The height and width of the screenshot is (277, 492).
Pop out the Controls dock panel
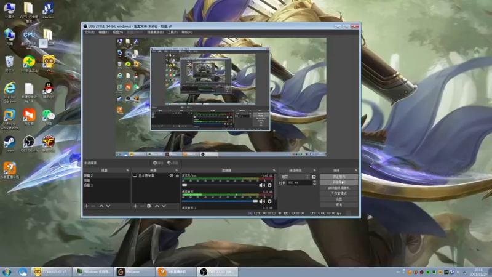(356, 171)
